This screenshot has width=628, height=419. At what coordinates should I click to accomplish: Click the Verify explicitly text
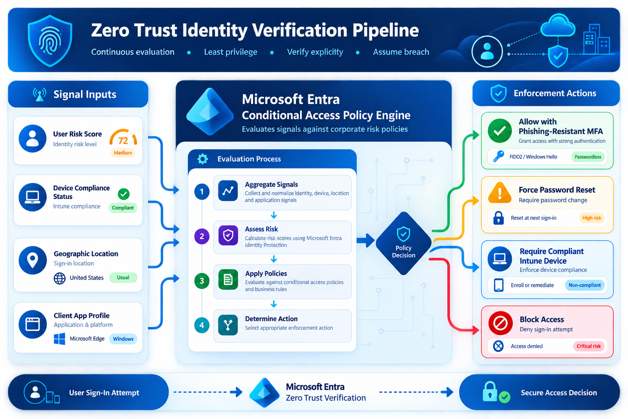[x=315, y=52]
